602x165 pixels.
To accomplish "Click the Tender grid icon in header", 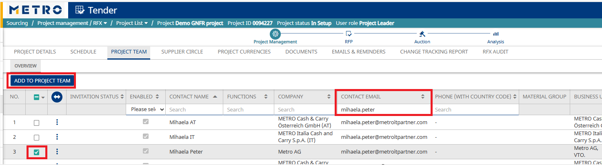I will coord(80,10).
